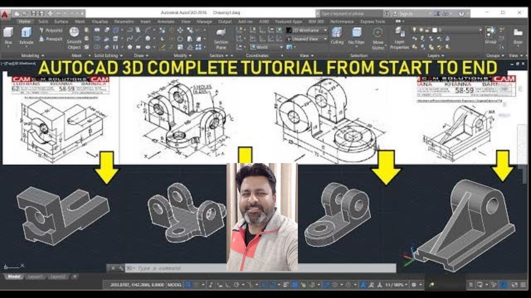Expand the Modify panel
The image size is (531, 298).
point(182,55)
